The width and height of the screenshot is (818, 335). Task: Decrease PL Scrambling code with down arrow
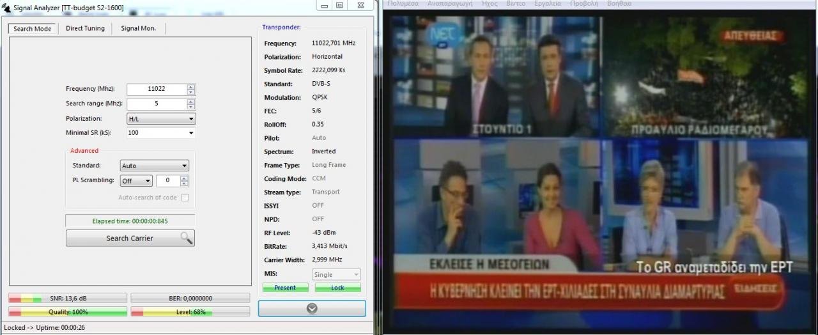(x=185, y=184)
